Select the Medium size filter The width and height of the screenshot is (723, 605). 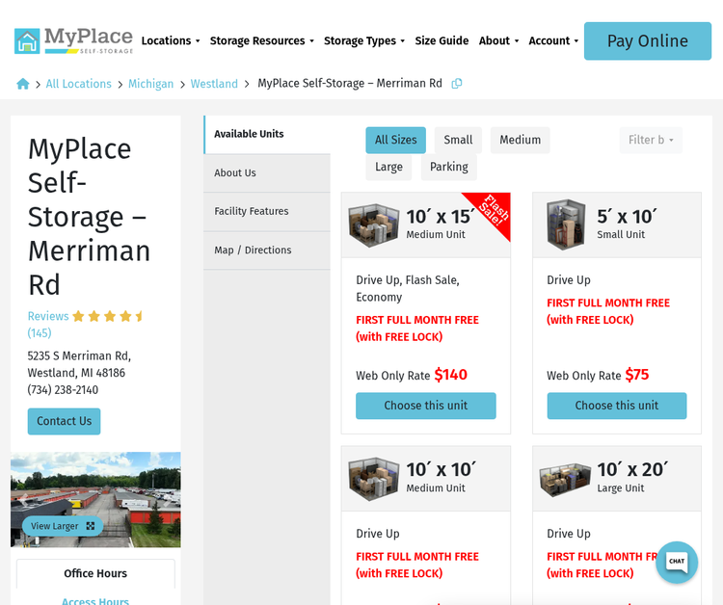[x=521, y=140]
